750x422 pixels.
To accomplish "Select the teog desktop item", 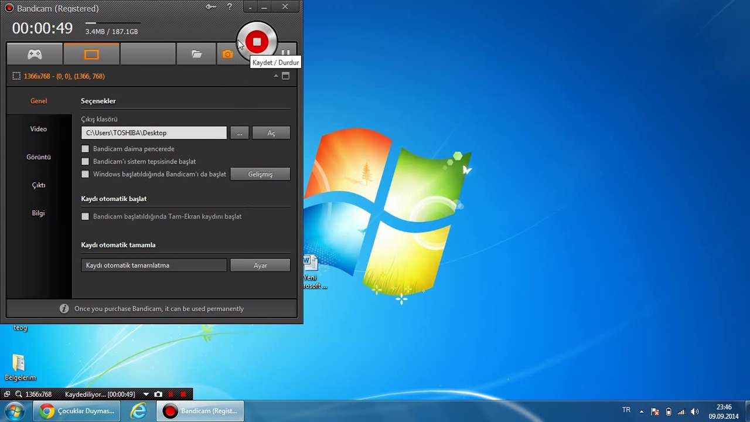I will tap(21, 328).
